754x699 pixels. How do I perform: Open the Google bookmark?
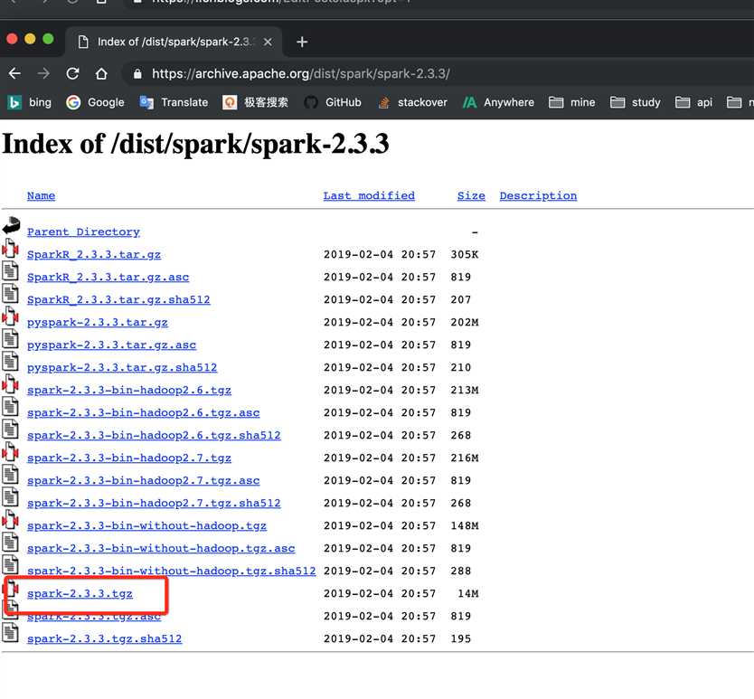95,102
